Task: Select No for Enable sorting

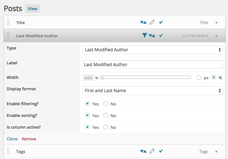Action: coord(106,116)
